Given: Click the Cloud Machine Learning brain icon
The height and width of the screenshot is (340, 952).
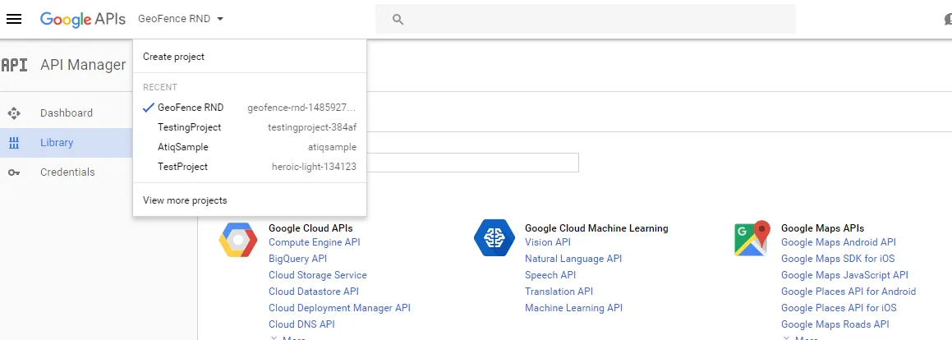Looking at the screenshot, I should click(494, 239).
